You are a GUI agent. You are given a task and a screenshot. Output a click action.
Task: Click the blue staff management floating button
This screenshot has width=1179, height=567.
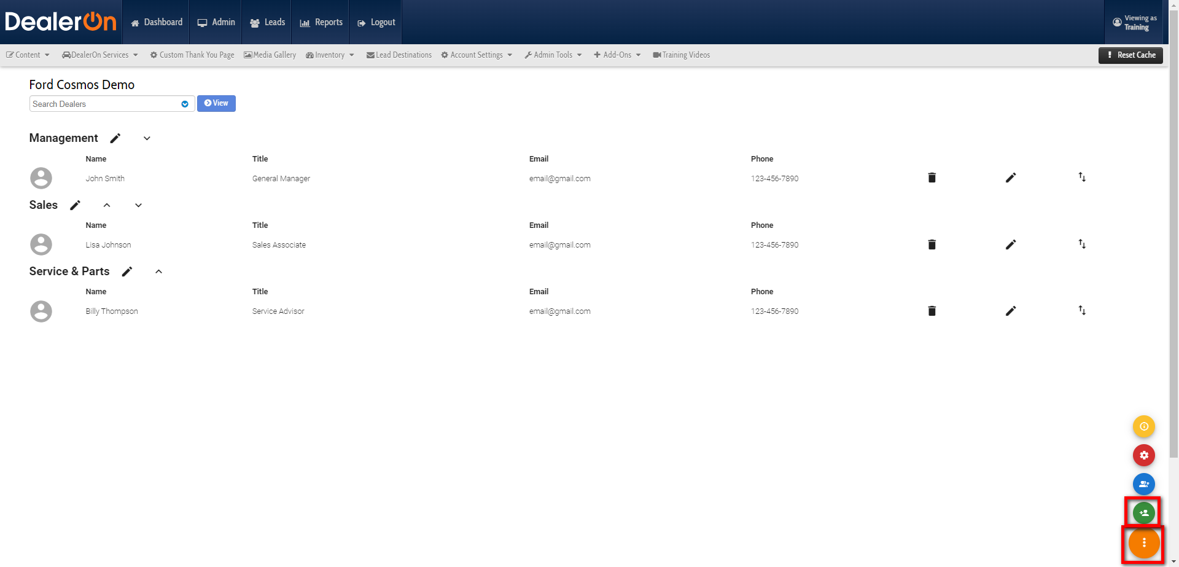pos(1143,484)
